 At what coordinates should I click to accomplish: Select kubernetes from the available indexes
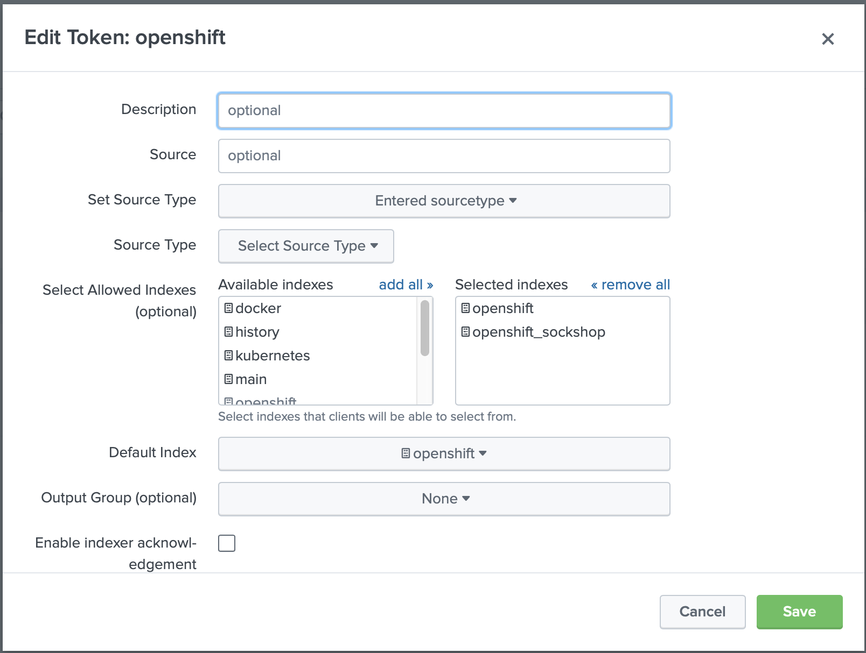[x=273, y=356]
